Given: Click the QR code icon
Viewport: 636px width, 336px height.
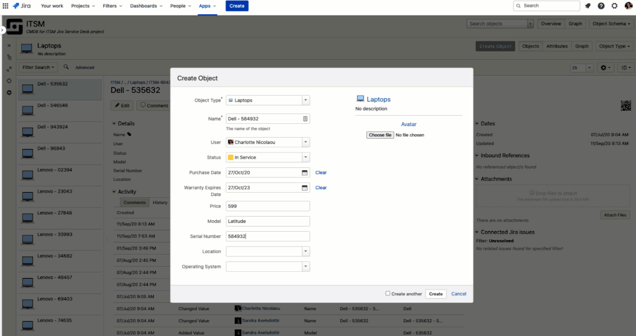Looking at the screenshot, I should click(x=626, y=106).
